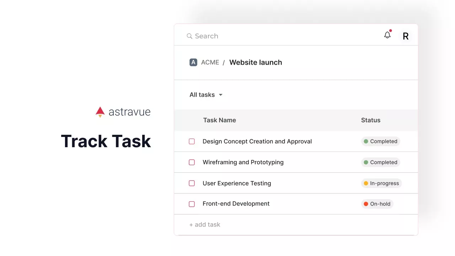Open the R user avatar
Image resolution: width=455 pixels, height=256 pixels.
405,36
